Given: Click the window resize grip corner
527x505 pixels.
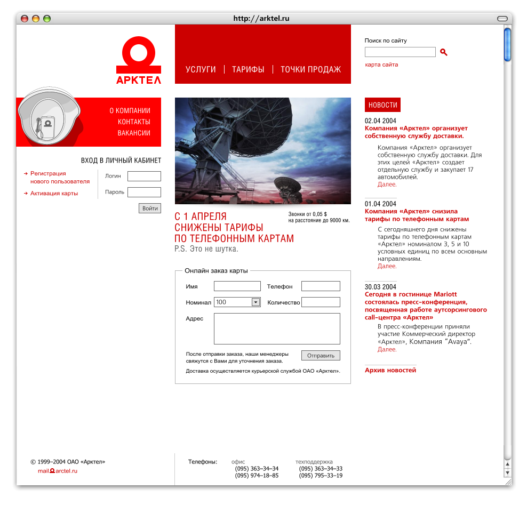Looking at the screenshot, I should [x=508, y=482].
